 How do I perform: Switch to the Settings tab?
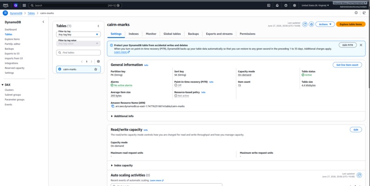(x=116, y=34)
